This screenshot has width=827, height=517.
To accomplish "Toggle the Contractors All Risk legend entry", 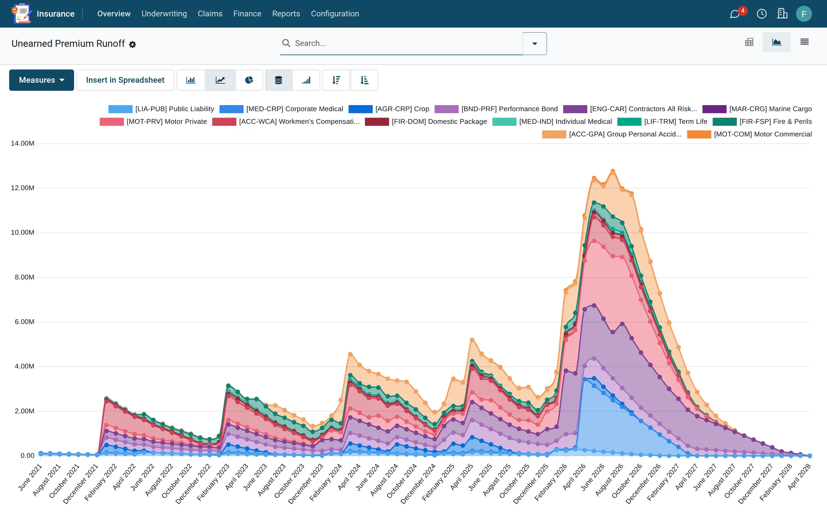I will (630, 109).
